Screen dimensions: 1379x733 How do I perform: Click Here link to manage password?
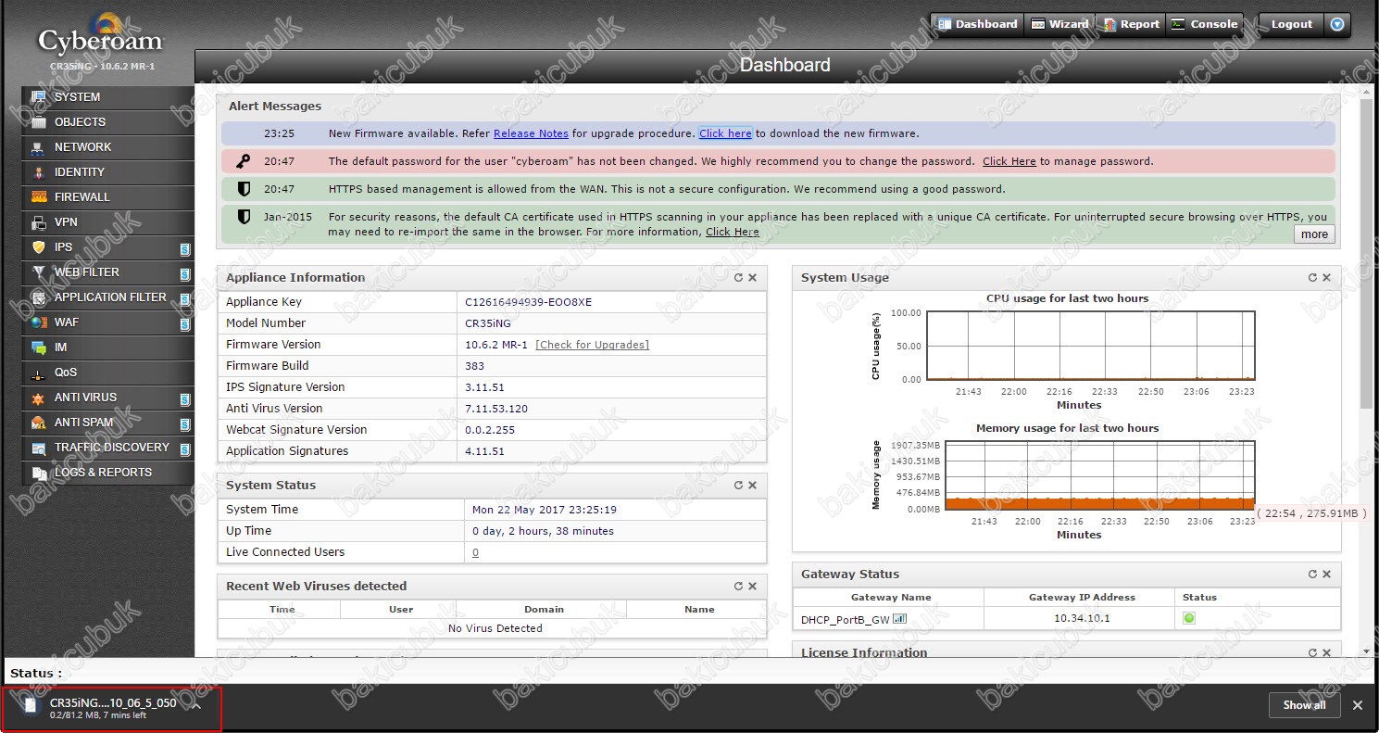(1009, 161)
